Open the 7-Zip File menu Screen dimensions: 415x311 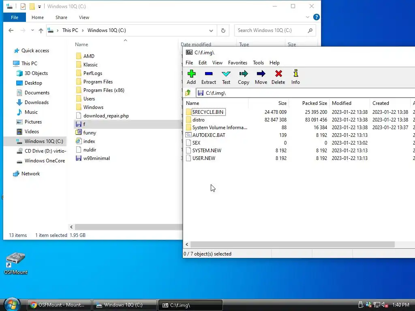pos(189,63)
